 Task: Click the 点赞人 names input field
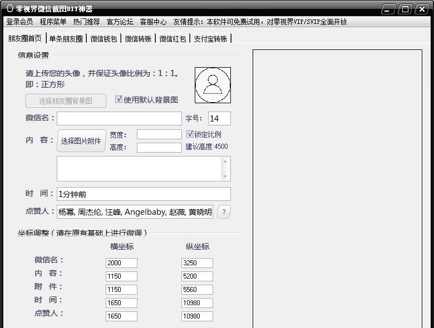coord(135,212)
